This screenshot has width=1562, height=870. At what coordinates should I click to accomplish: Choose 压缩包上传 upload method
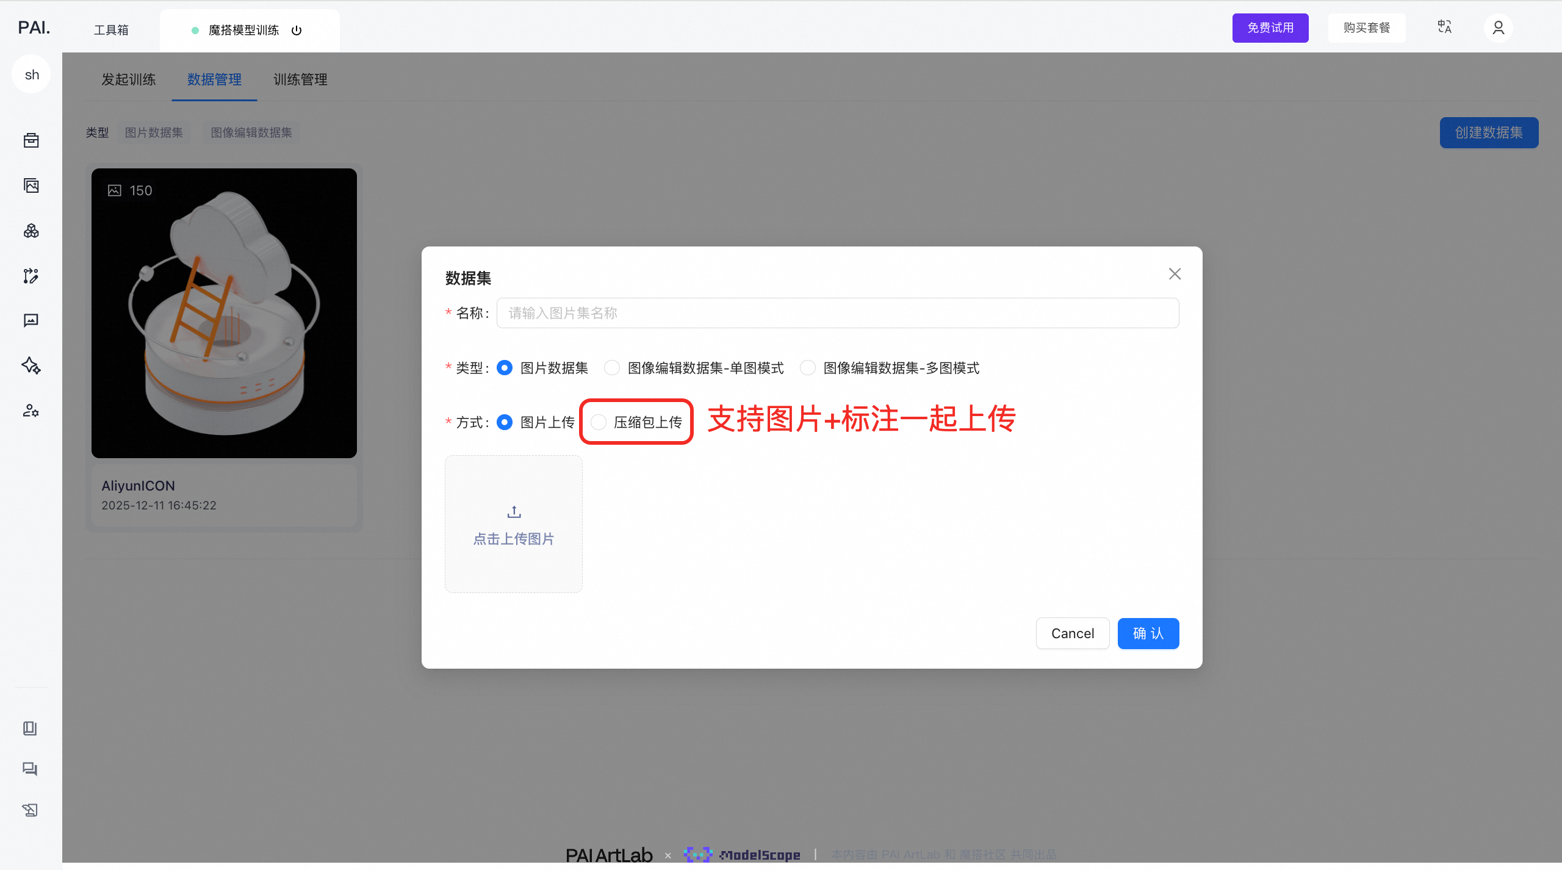click(599, 422)
